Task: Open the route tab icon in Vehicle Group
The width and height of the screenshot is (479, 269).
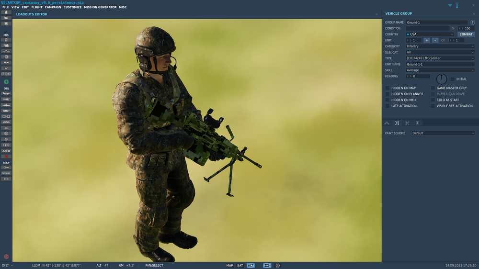Action: tap(387, 123)
